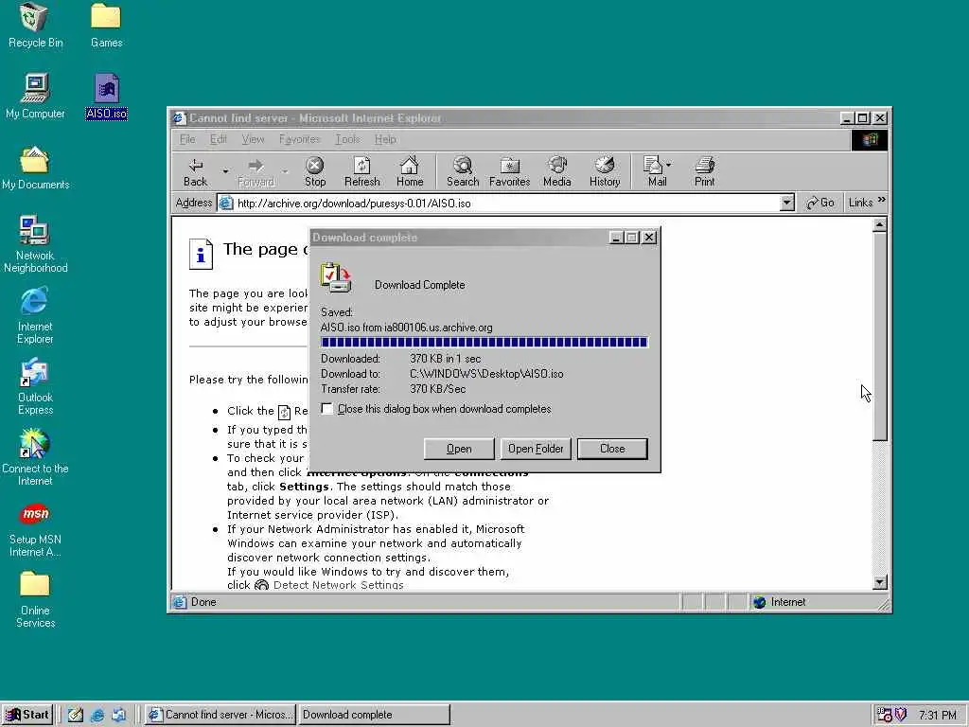Click the Back toolbar button
The width and height of the screenshot is (969, 727).
click(195, 171)
